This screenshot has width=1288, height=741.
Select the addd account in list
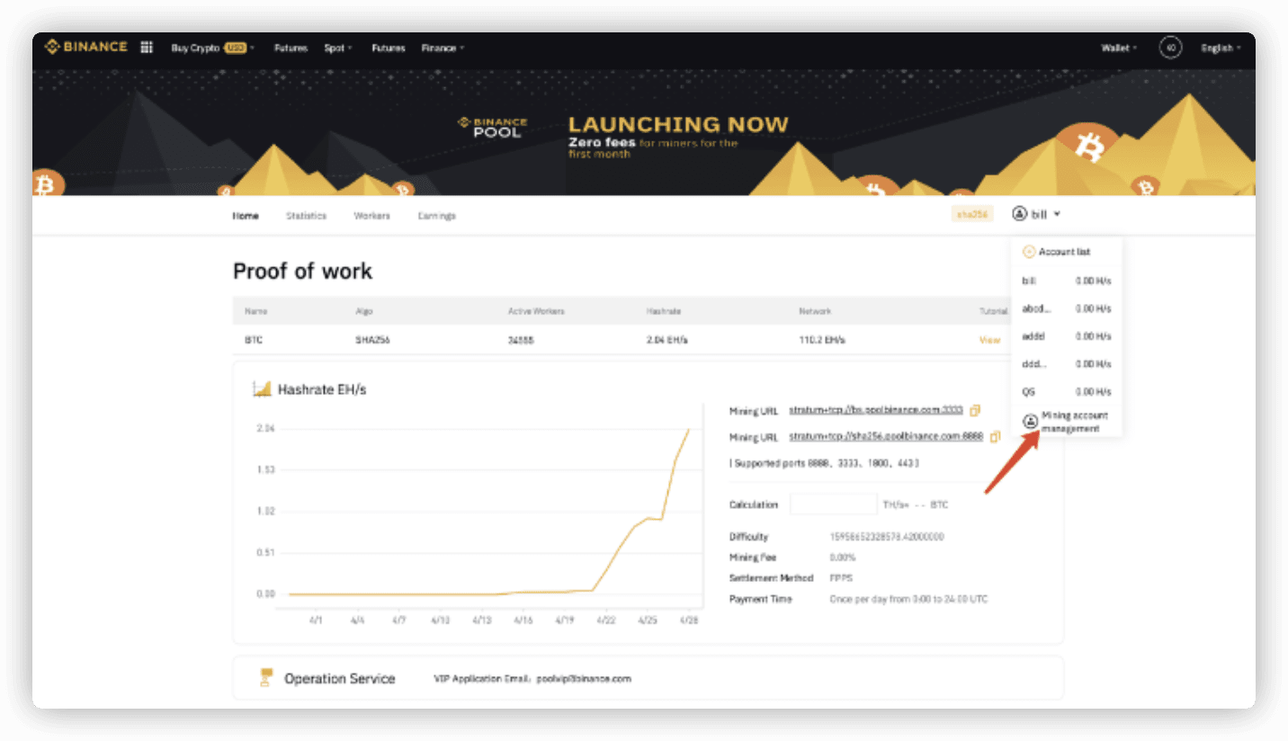1067,336
